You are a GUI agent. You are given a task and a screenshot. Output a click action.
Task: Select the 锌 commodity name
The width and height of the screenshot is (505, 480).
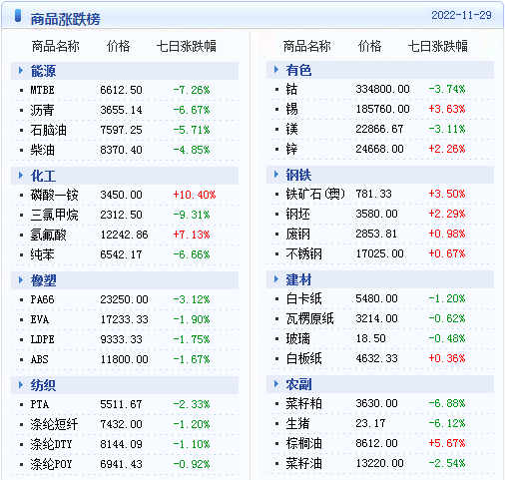tap(291, 149)
